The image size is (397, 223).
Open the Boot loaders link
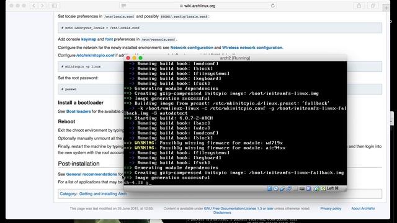click(79, 111)
